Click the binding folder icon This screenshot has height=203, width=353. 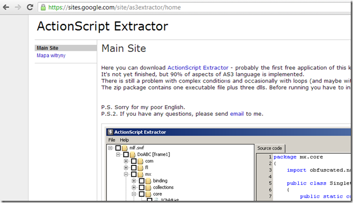149,181
